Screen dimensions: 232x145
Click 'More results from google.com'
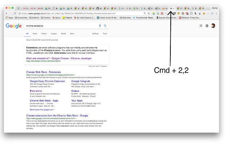click(x=42, y=109)
